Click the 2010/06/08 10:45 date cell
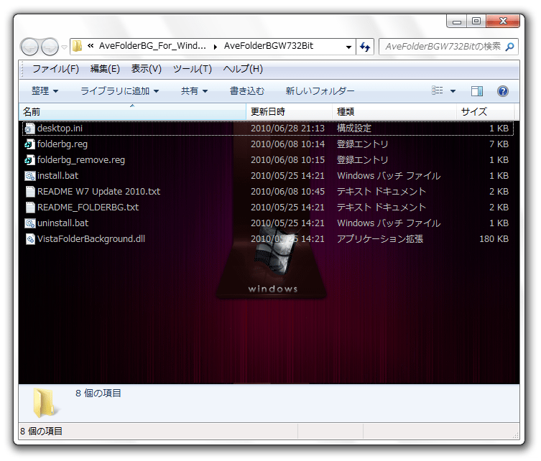541x461 pixels. [x=288, y=192]
